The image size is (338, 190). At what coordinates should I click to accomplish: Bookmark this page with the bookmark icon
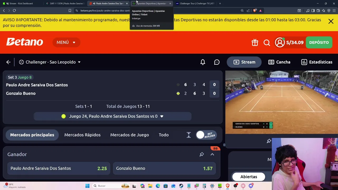[70, 11]
